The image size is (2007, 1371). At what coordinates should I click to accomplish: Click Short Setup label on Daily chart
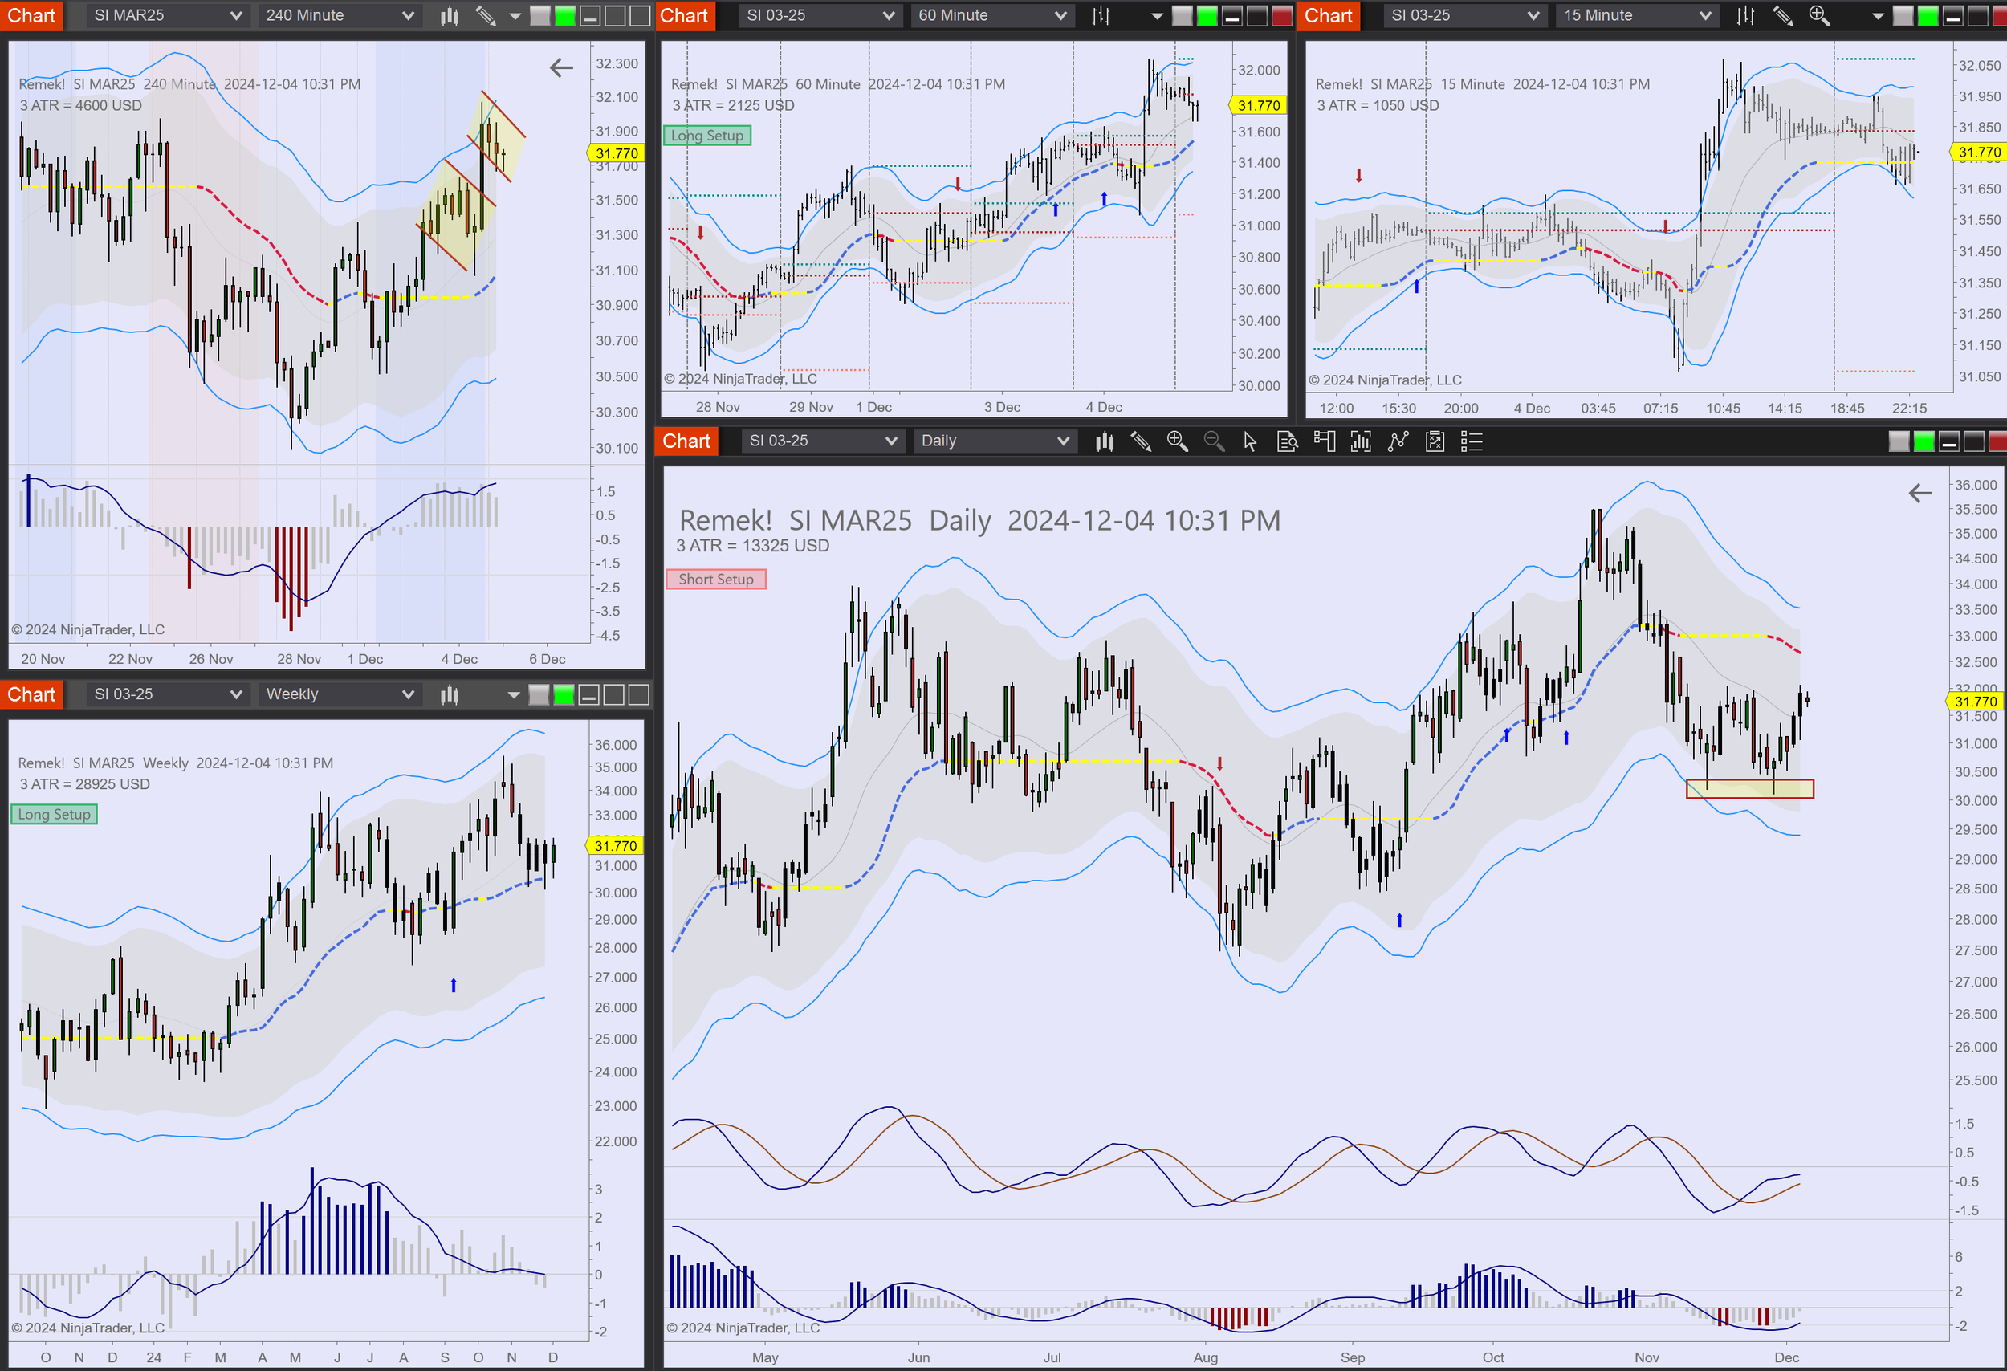coord(716,580)
